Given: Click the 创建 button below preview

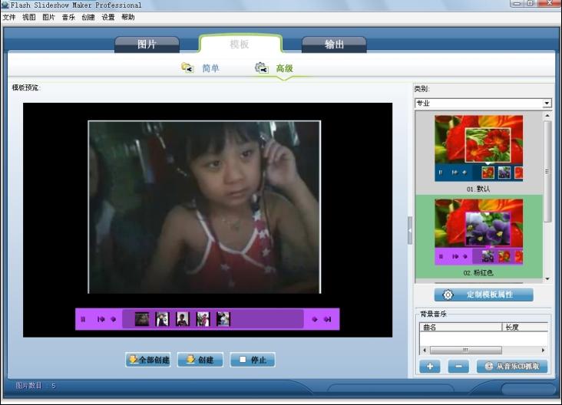Looking at the screenshot, I should click(x=200, y=360).
